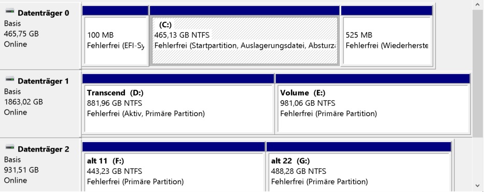Select the 100 MB EFI system partition
The image size is (485, 192).
coord(116,40)
